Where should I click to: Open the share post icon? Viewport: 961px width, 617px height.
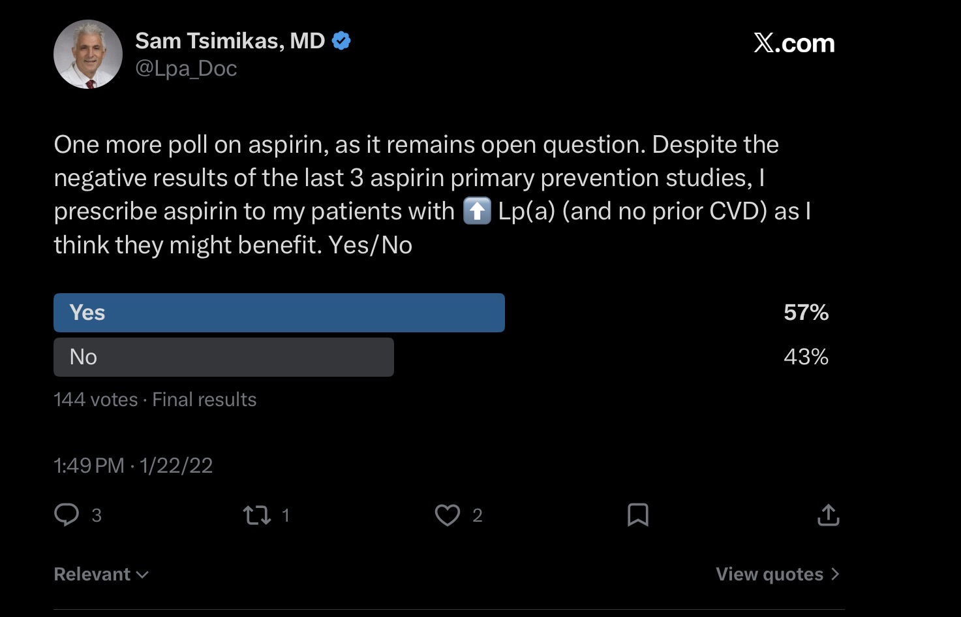pos(828,515)
